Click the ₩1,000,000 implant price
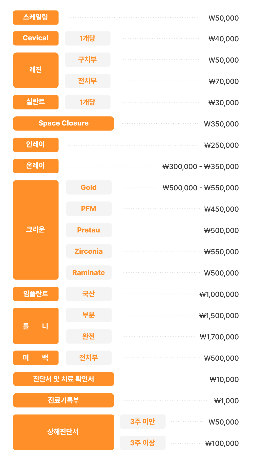Viewport: 253px width, 463px height. click(x=219, y=294)
